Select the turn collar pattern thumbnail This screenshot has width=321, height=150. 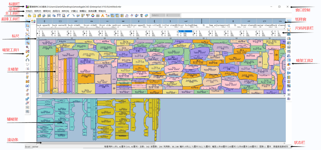154,21
